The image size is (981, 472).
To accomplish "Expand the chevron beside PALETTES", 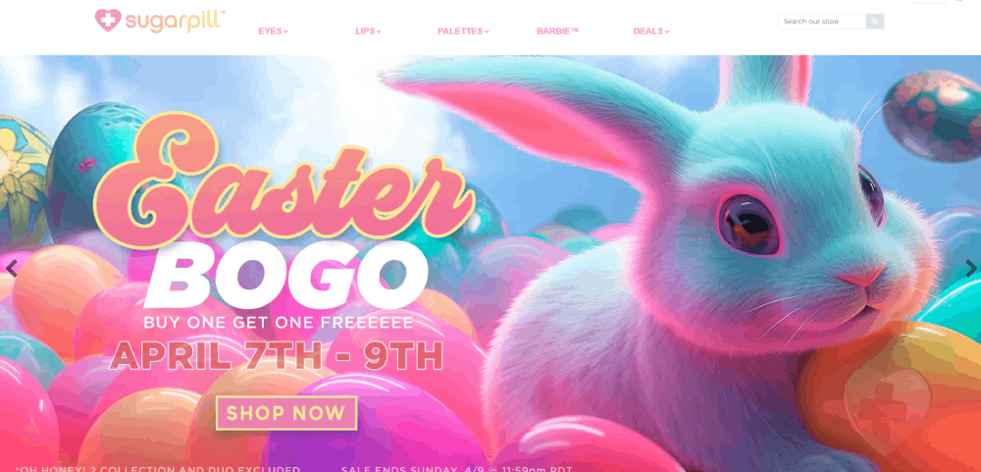I will coord(487,32).
